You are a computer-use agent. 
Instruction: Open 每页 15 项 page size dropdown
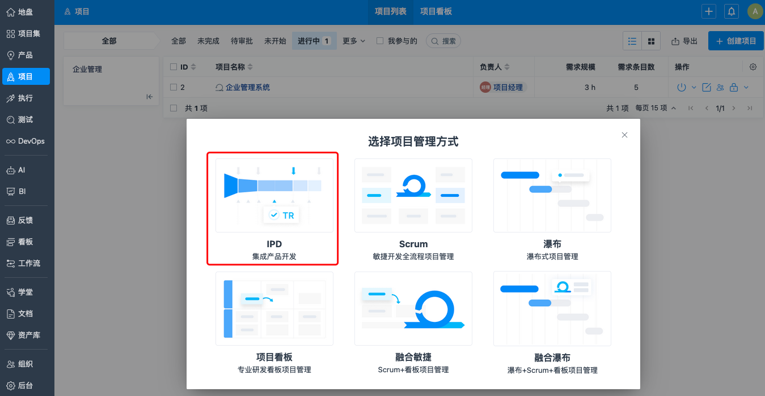click(656, 108)
